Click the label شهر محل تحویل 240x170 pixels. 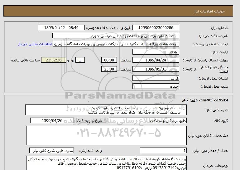(214, 86)
